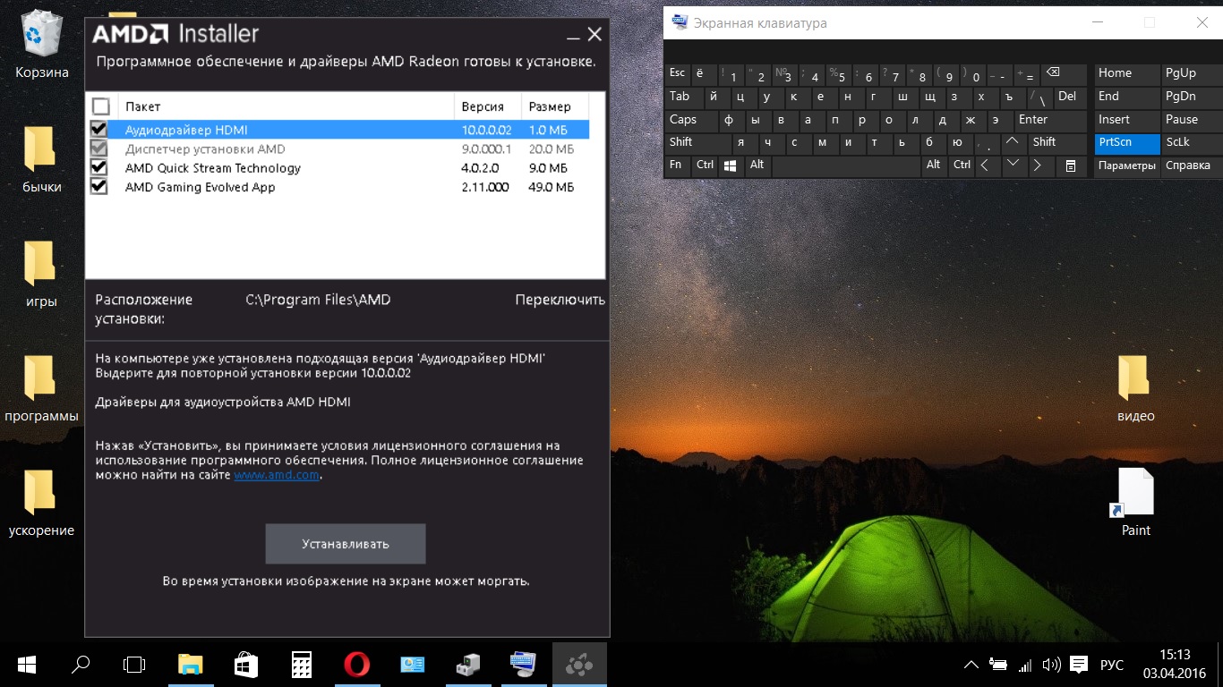Toggle the select-all checkbox in package header

(x=100, y=106)
